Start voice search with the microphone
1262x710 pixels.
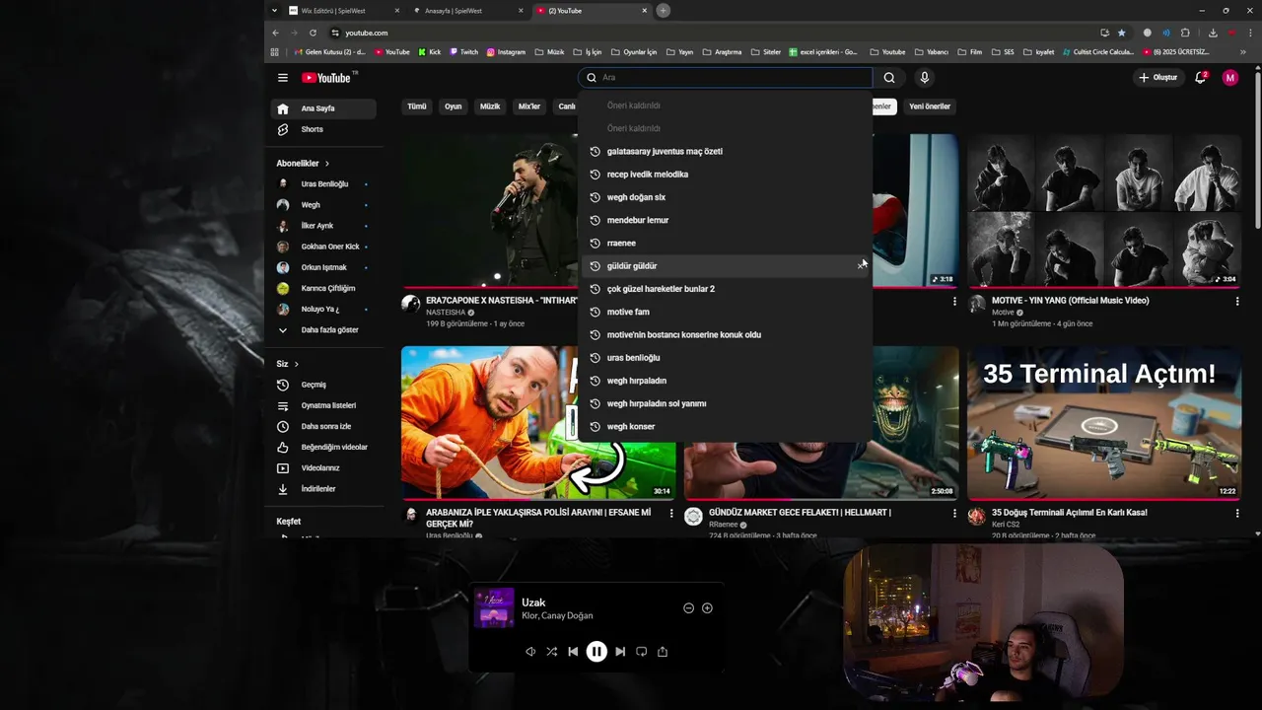pyautogui.click(x=924, y=78)
